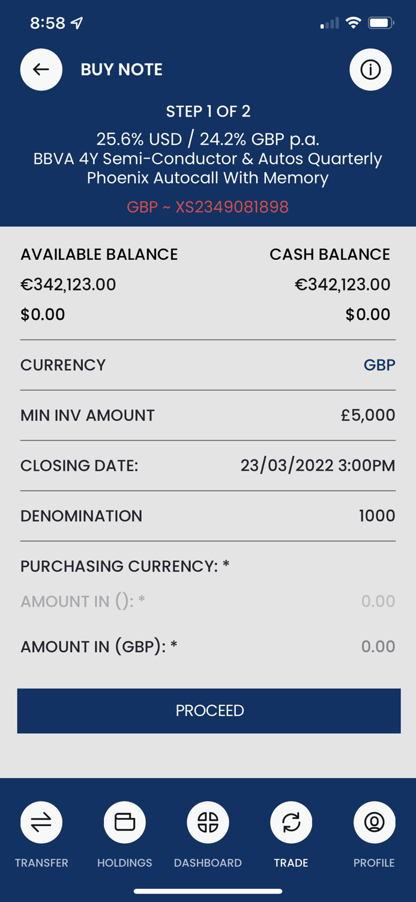Tap the Dashboard pie icon
416x902 pixels.
pos(208,822)
